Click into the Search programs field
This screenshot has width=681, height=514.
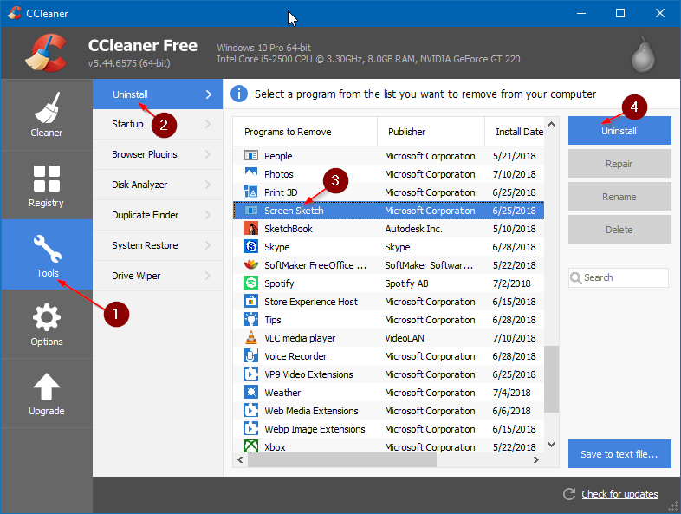(x=619, y=277)
